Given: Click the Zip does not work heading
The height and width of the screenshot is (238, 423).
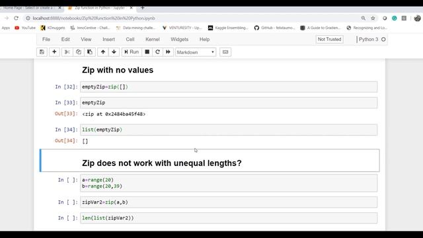Looking at the screenshot, I should (161, 163).
